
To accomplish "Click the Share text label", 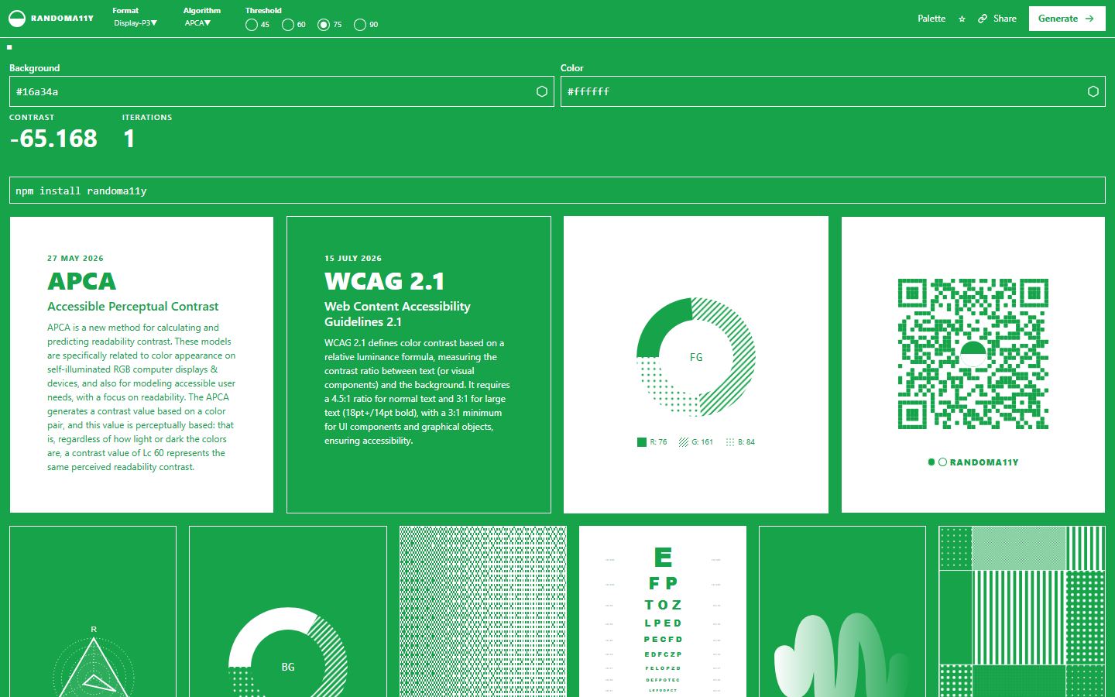I will pyautogui.click(x=1005, y=19).
